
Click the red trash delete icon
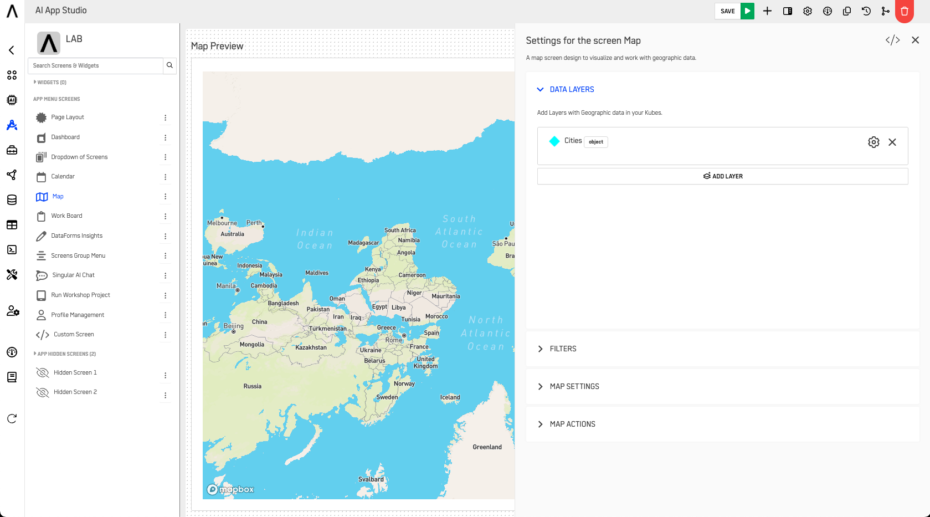click(905, 11)
